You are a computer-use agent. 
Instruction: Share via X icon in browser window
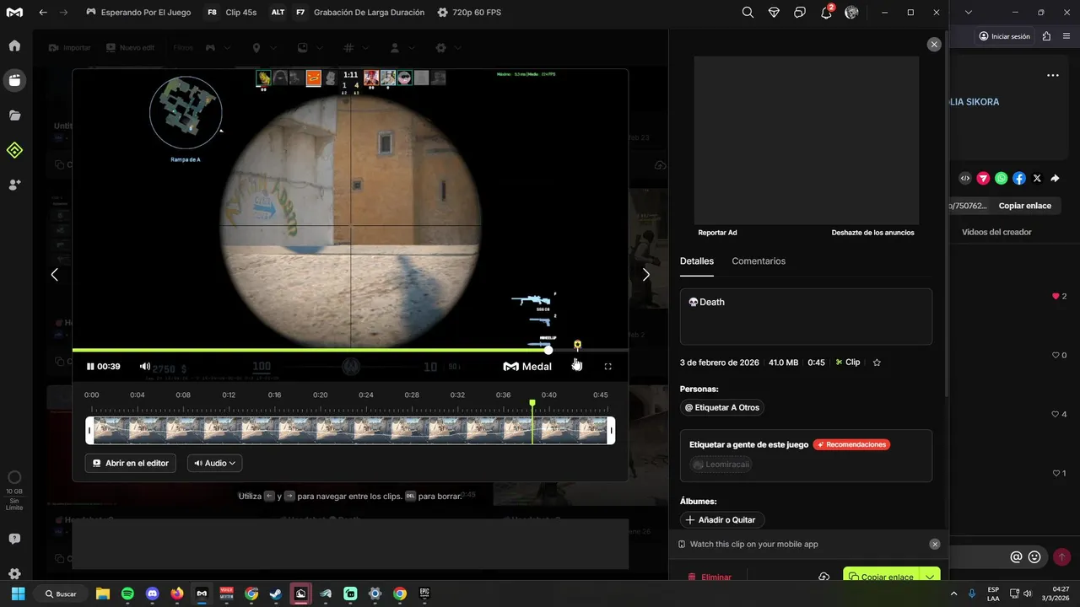1037,179
